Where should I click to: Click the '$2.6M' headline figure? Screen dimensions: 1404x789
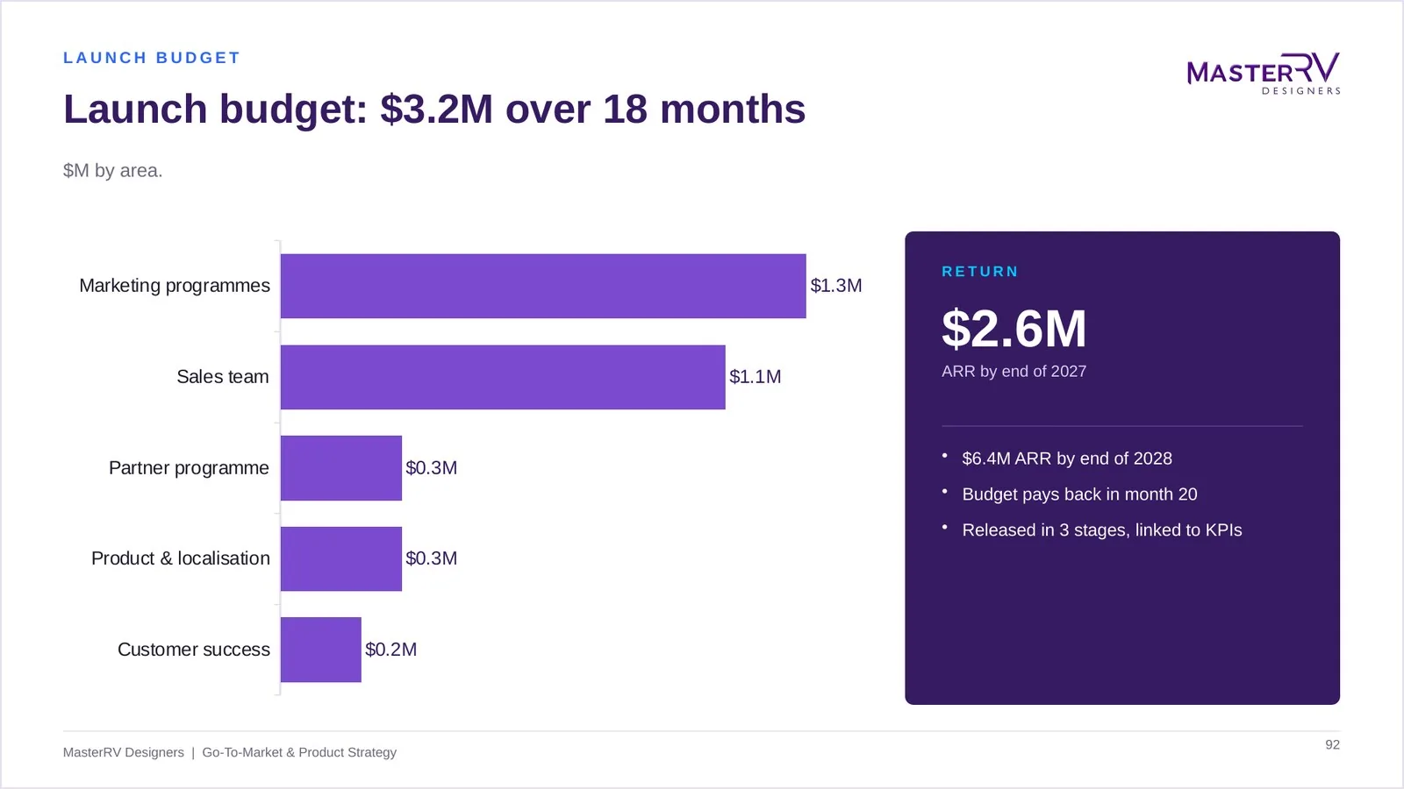click(1014, 330)
